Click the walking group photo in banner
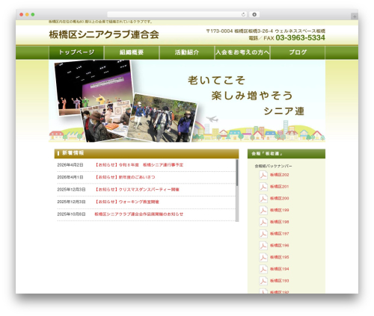Image resolution: width=374 pixels, height=316 pixels. point(162,118)
